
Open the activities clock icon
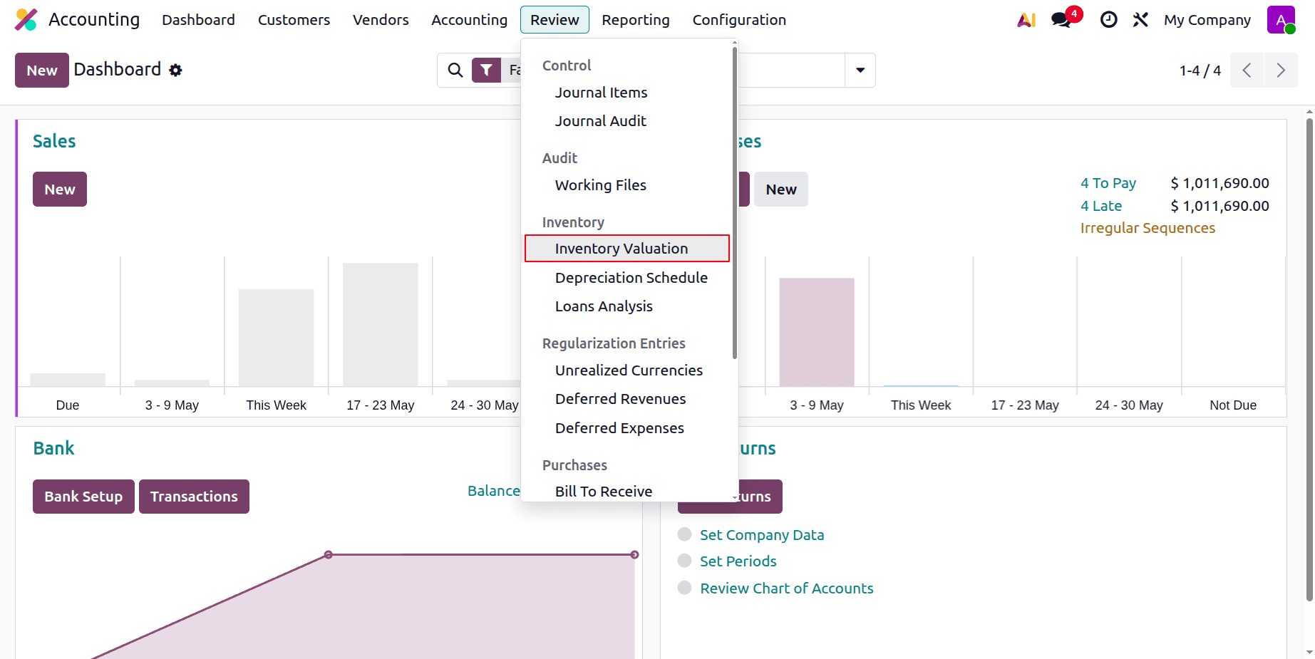click(x=1108, y=20)
